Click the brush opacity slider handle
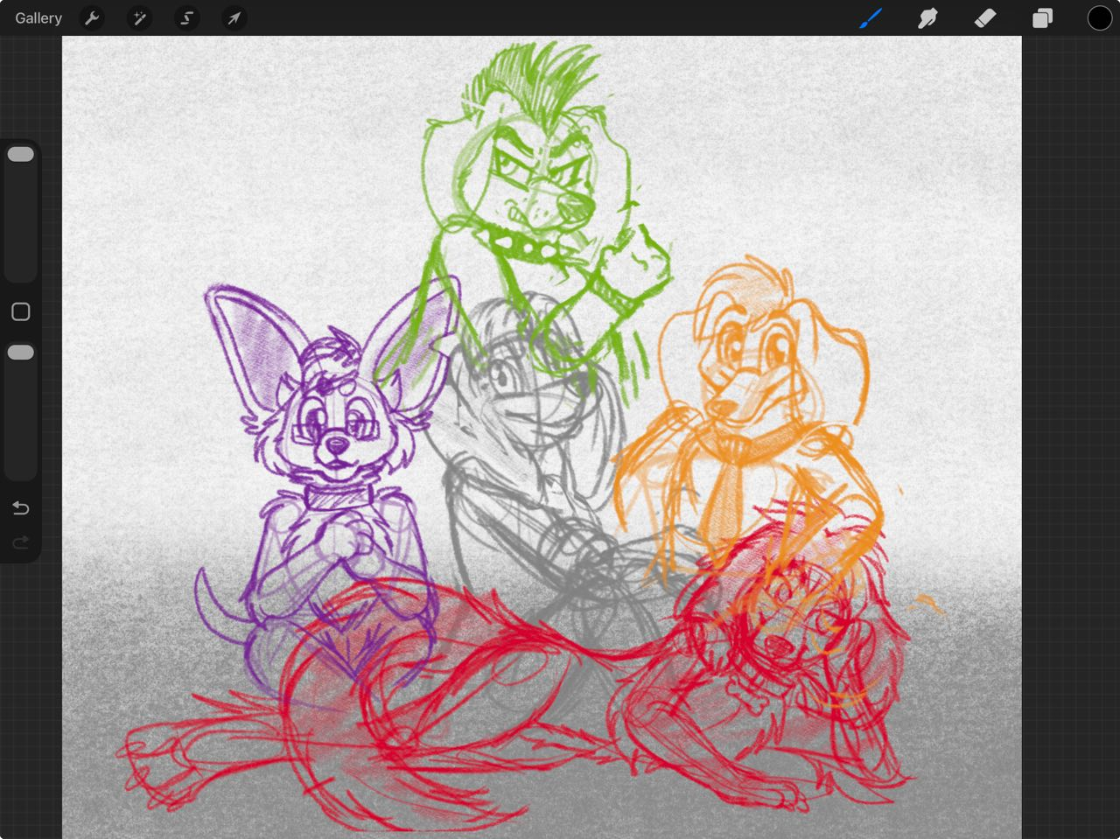 (21, 353)
